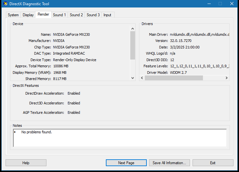Click AGP Texture Acceleration Enabled value

click(x=74, y=112)
